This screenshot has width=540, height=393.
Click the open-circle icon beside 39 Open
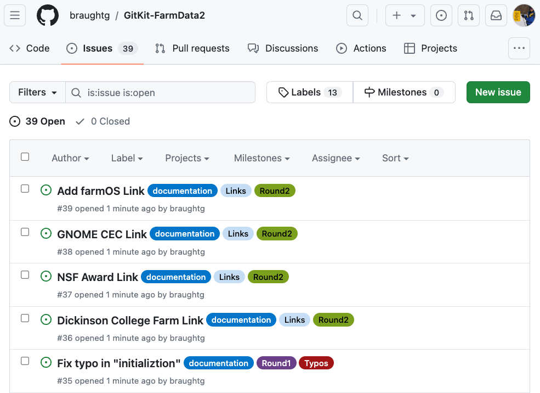pos(15,121)
